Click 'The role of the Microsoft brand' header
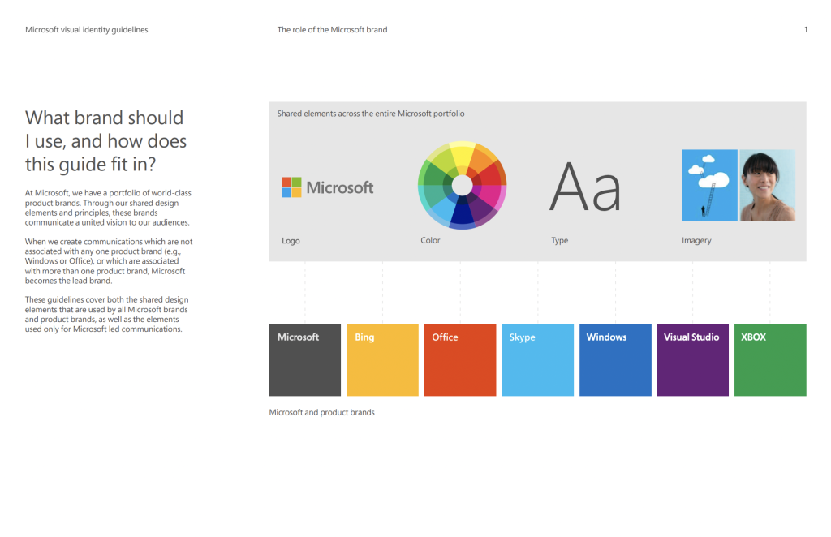The width and height of the screenshot is (831, 537). (x=332, y=30)
